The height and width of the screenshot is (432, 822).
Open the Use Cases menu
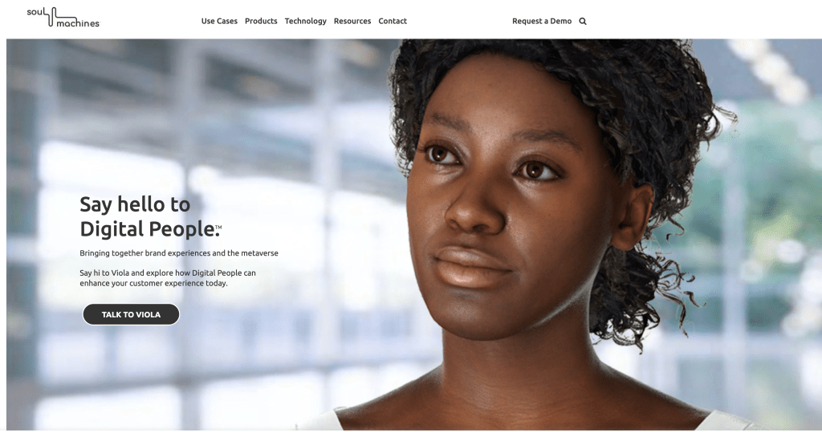(x=219, y=21)
